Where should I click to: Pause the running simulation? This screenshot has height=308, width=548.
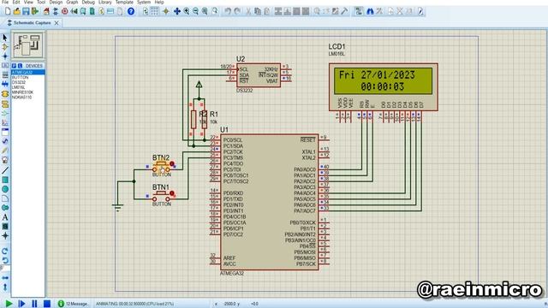pyautogui.click(x=34, y=304)
